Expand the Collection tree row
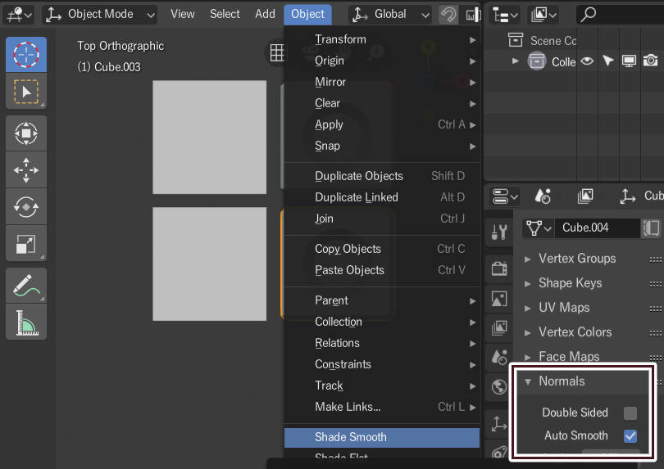 click(x=516, y=61)
